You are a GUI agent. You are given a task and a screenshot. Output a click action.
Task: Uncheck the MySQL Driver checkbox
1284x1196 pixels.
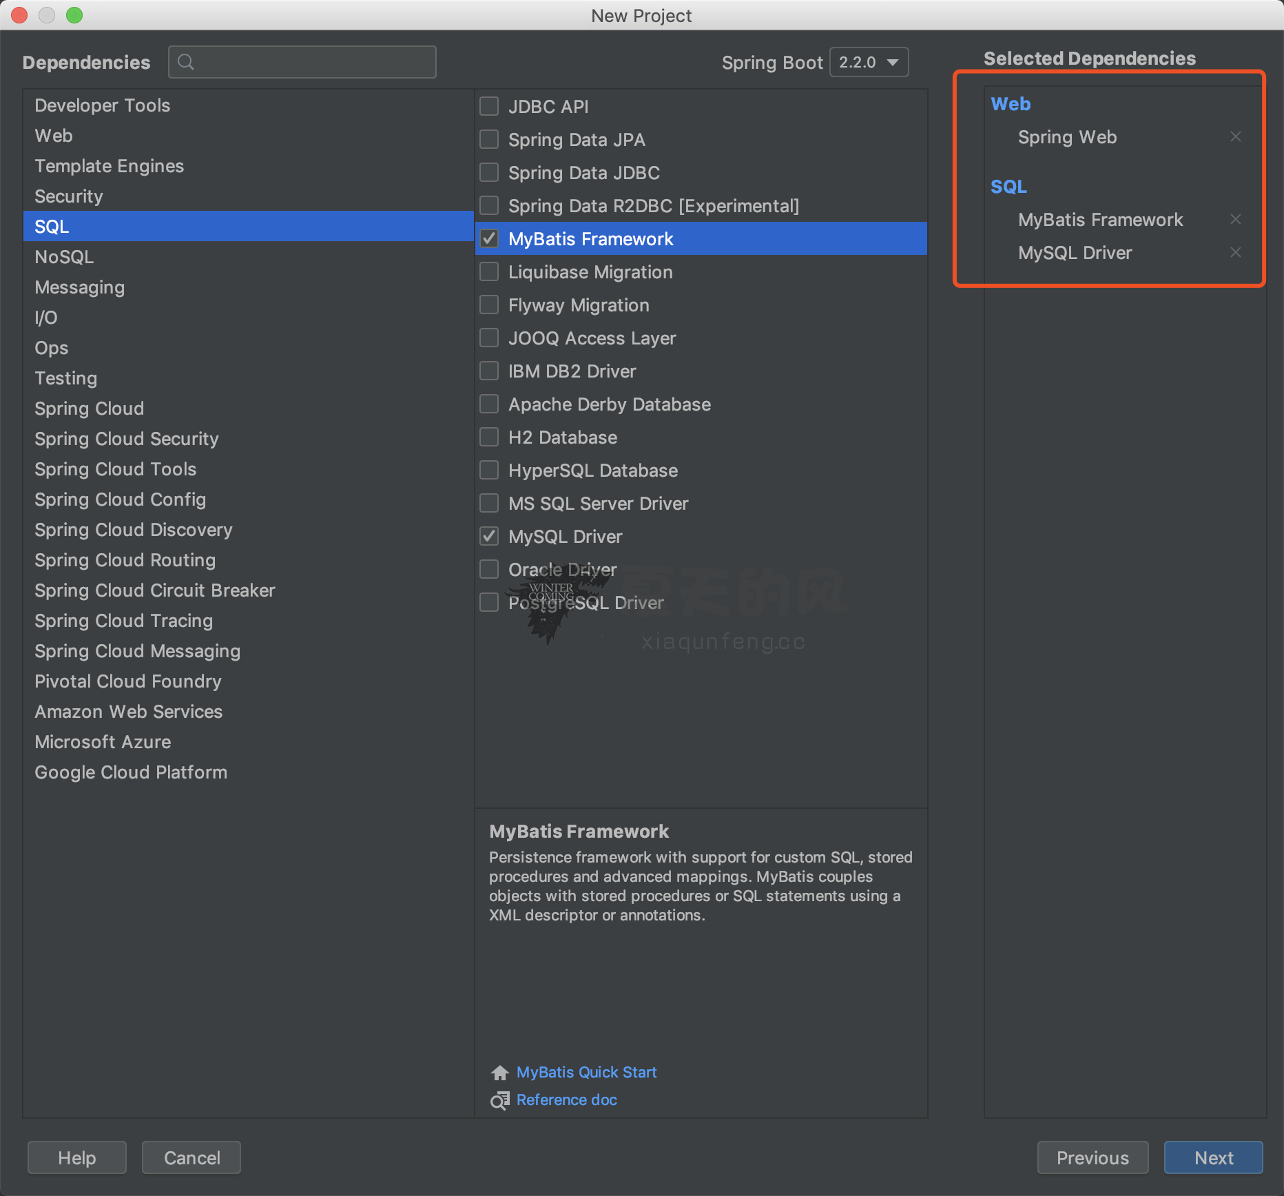coord(489,536)
